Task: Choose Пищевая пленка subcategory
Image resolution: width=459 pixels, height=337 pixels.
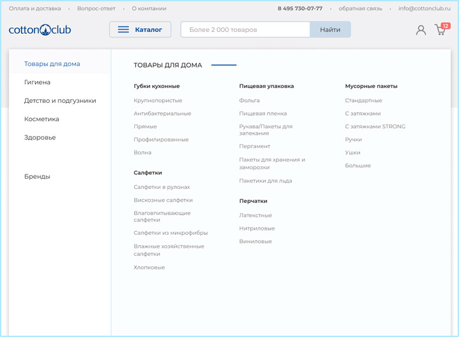Action: coord(263,114)
